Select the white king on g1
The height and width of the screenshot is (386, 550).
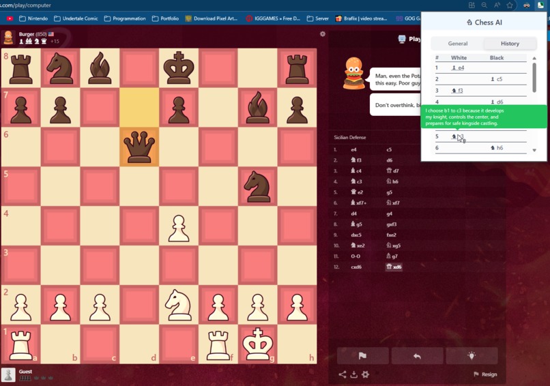[x=257, y=344]
